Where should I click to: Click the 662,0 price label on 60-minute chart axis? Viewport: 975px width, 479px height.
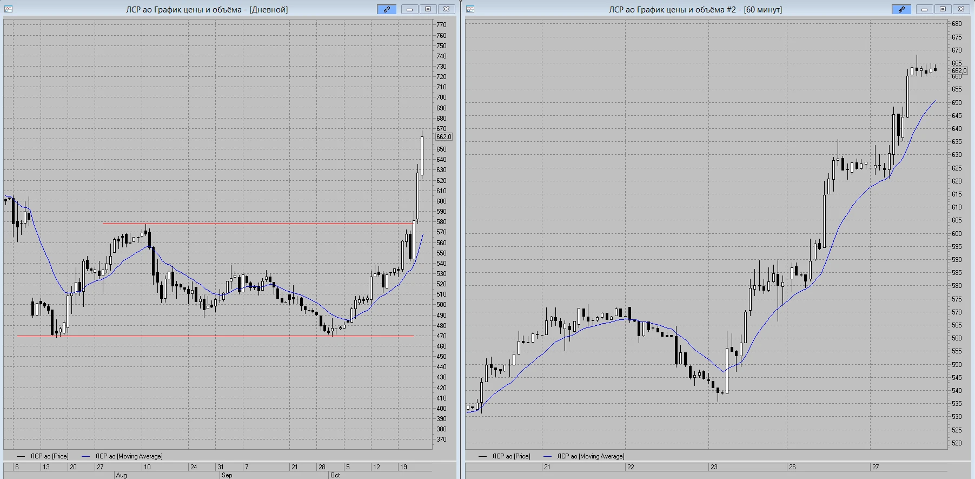[x=959, y=71]
